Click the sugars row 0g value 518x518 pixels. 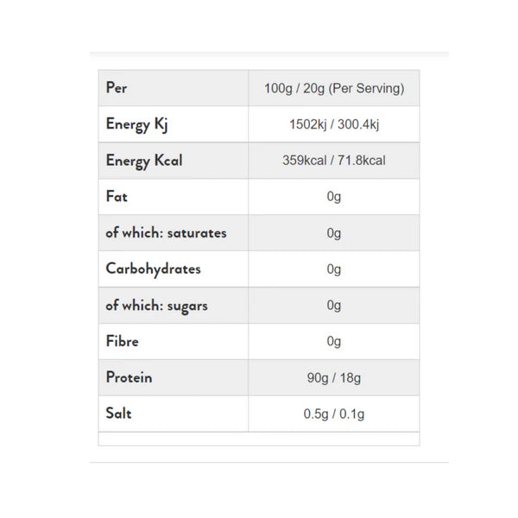334,306
